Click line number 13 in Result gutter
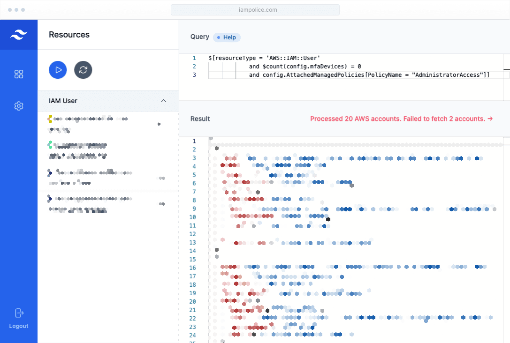 tap(192, 242)
